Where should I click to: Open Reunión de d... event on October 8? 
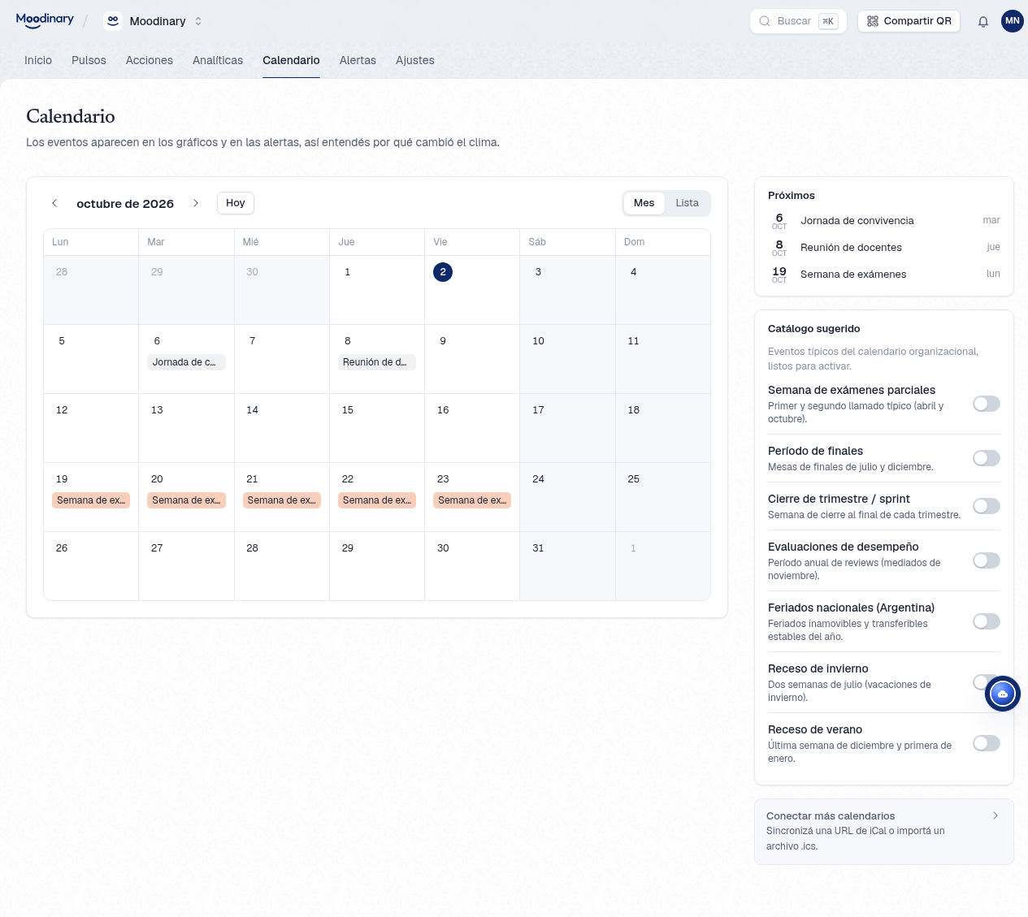[x=377, y=362]
